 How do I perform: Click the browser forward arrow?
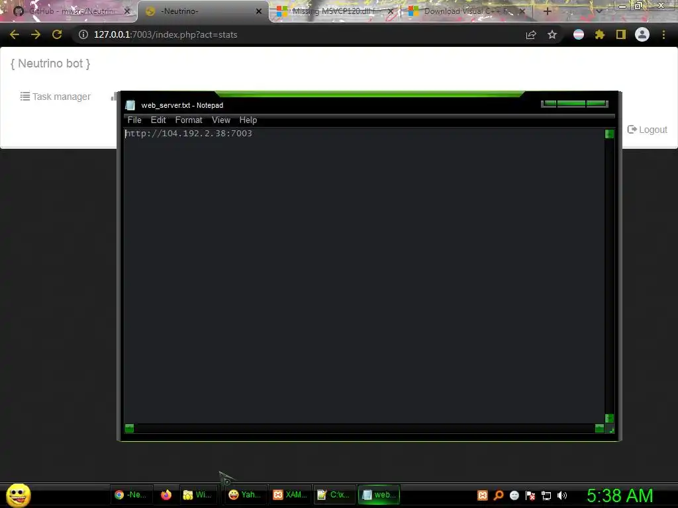36,34
